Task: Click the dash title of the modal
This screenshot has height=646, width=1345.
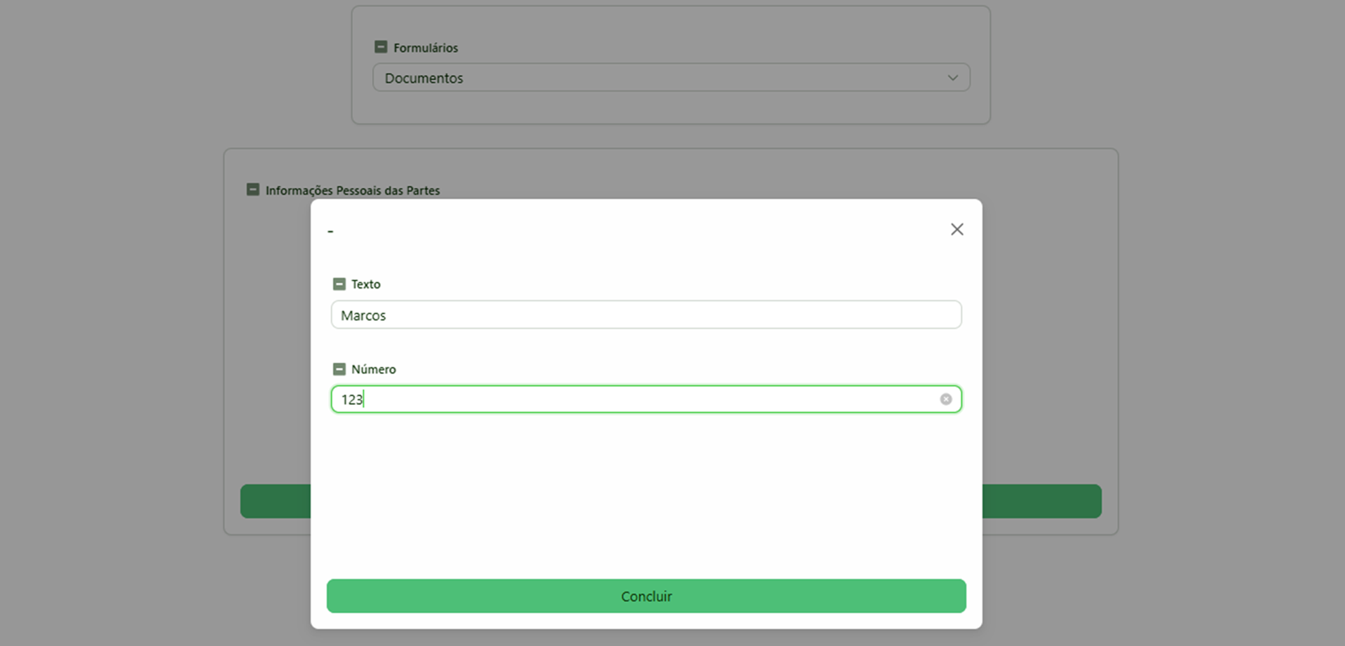Action: point(330,231)
